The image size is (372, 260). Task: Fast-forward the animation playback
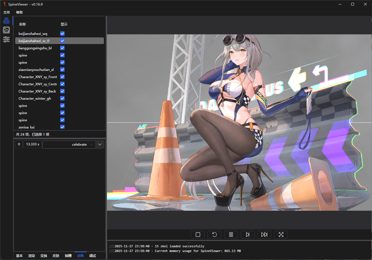pos(264,235)
